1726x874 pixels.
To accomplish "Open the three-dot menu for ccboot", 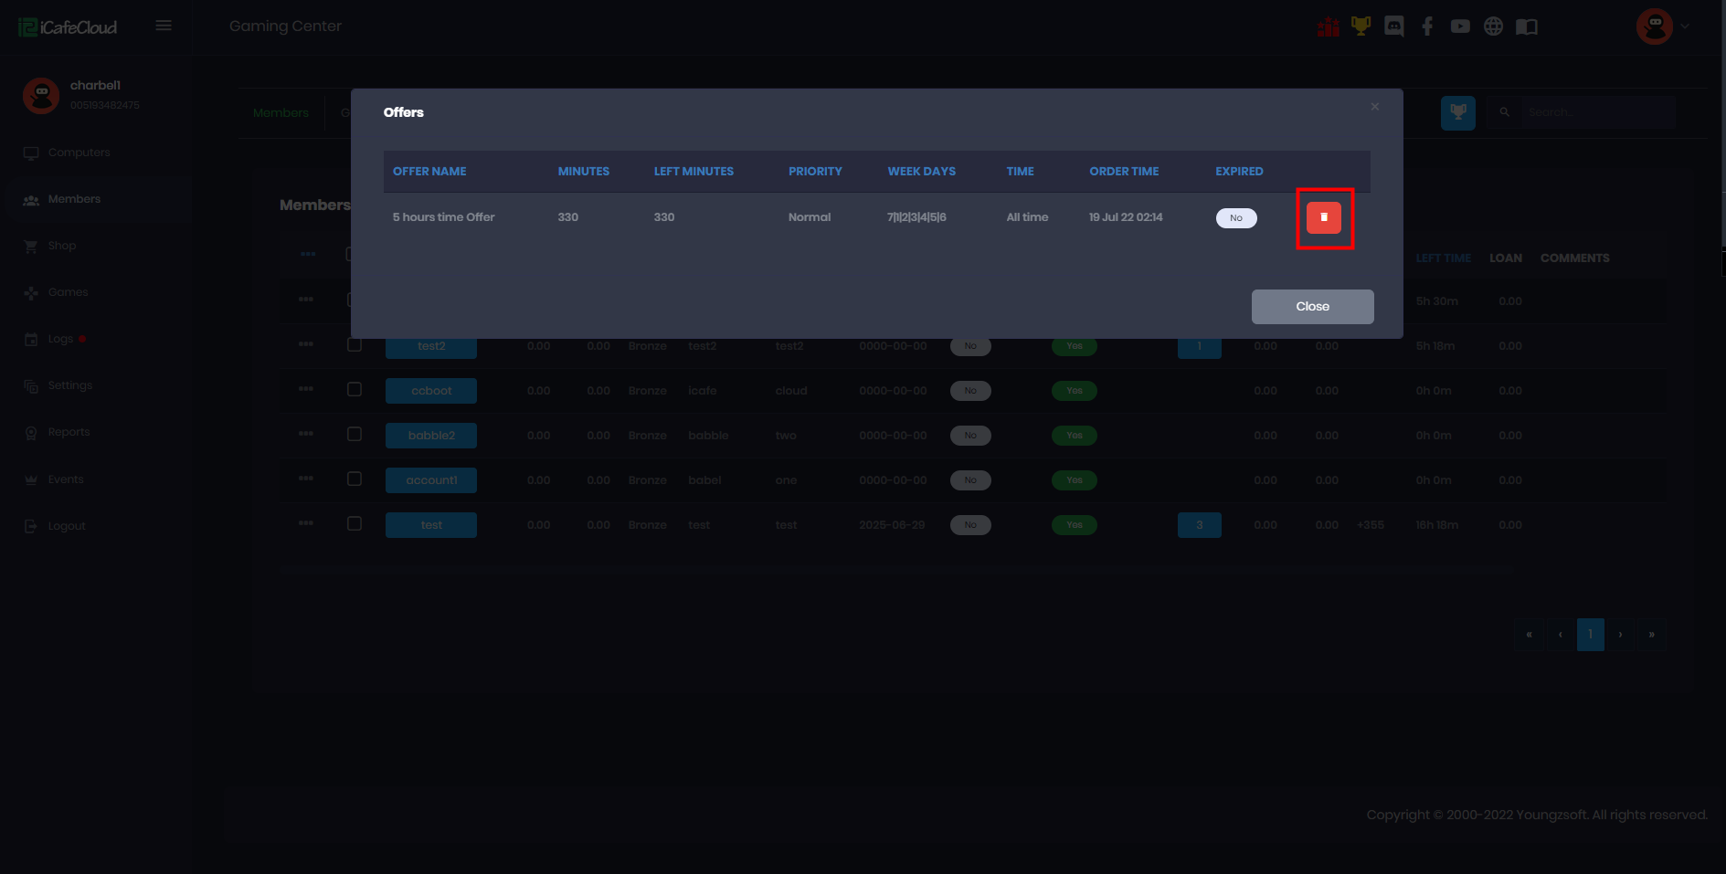I will [306, 389].
